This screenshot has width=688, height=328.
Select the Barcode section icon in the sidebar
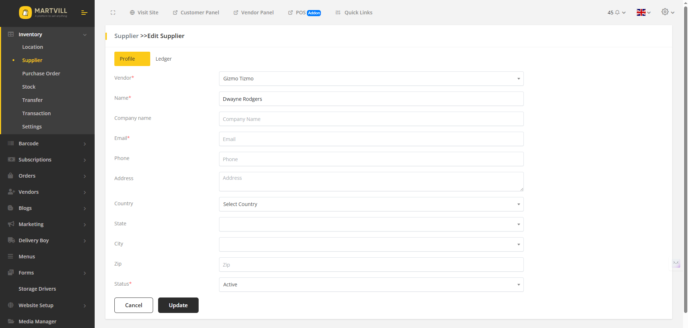click(10, 143)
